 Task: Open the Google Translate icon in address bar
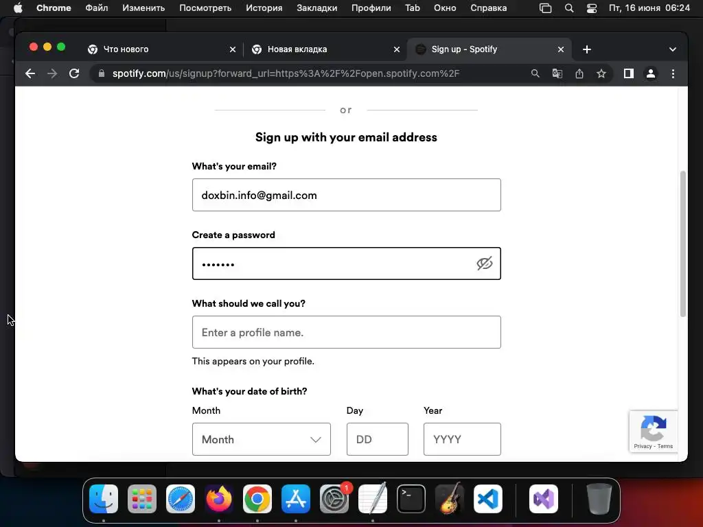(557, 73)
